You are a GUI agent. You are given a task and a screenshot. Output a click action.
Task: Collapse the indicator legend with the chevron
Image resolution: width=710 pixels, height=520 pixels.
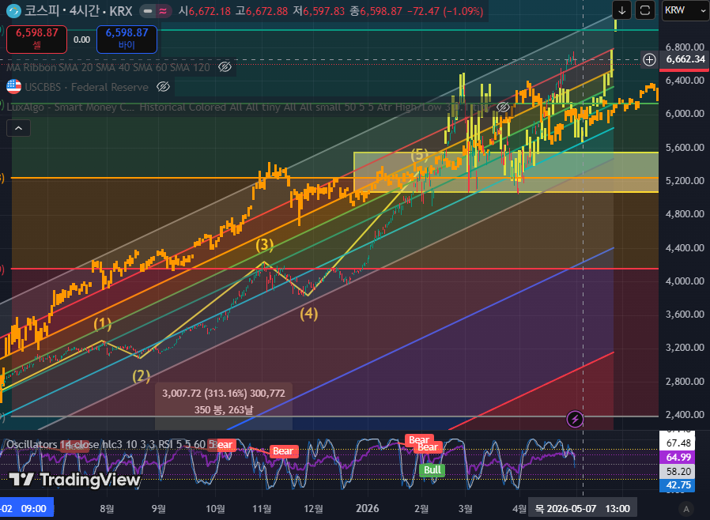pyautogui.click(x=18, y=129)
